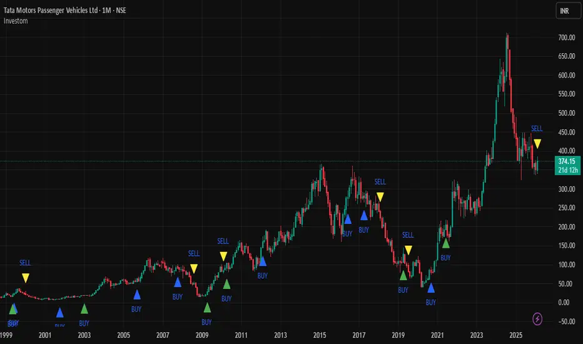Select the Tata Motors Passenger Vehicles chart title
The image size is (583, 344).
pos(64,11)
